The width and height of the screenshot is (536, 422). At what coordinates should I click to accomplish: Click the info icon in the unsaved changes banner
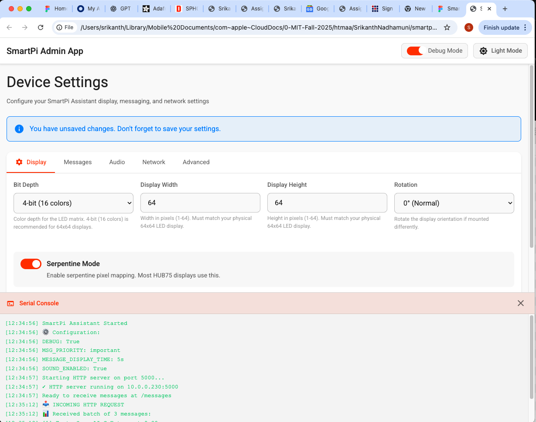(19, 129)
